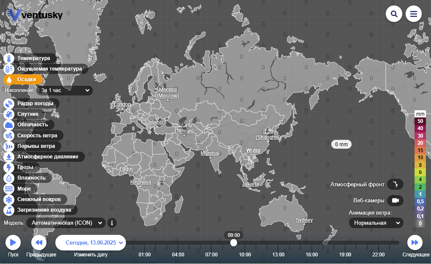Toggle webcams display

395,201
